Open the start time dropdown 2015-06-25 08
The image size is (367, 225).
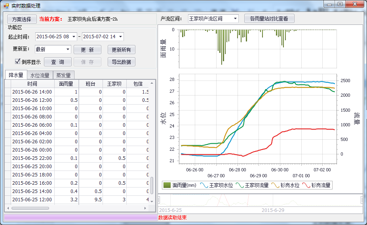coord(74,37)
